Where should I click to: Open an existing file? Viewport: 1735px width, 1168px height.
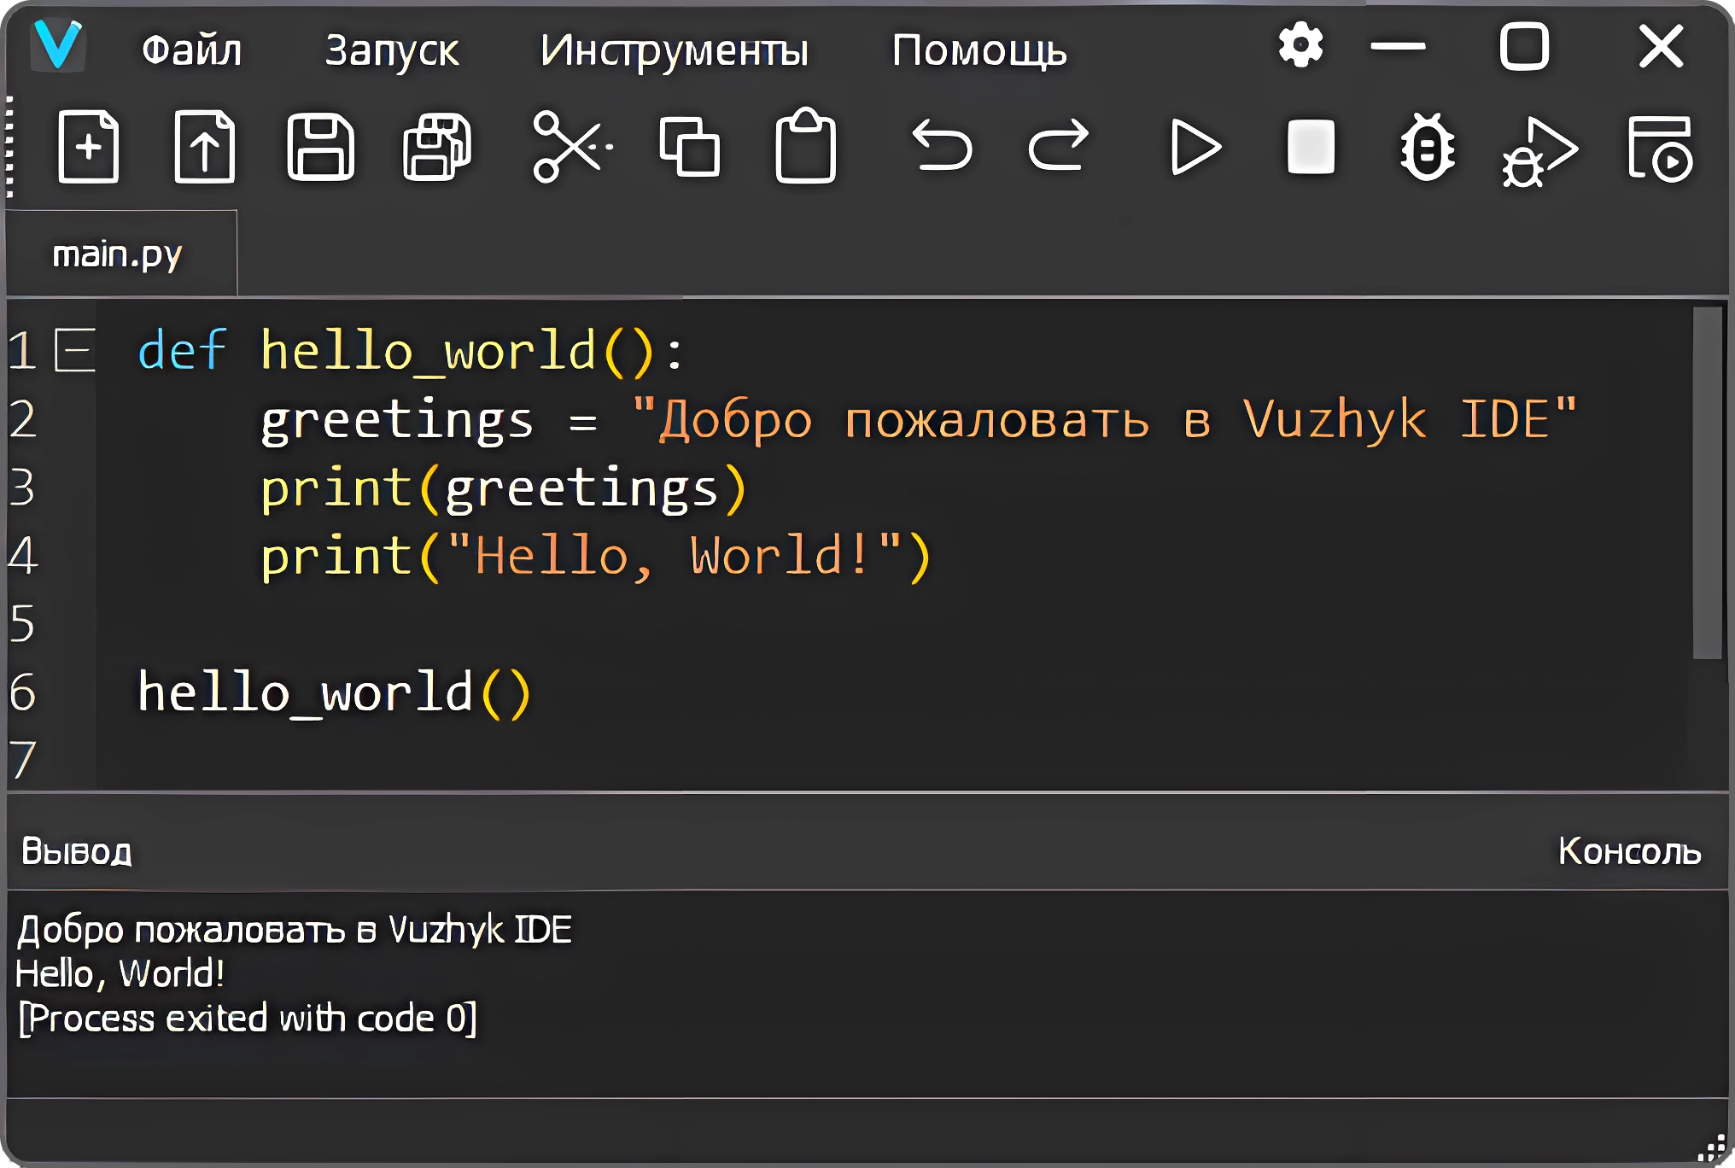pos(204,147)
